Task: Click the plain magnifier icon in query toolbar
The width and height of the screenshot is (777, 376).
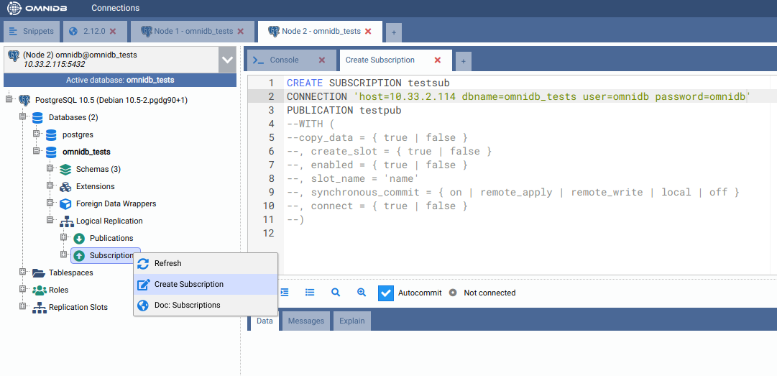Action: [x=336, y=293]
